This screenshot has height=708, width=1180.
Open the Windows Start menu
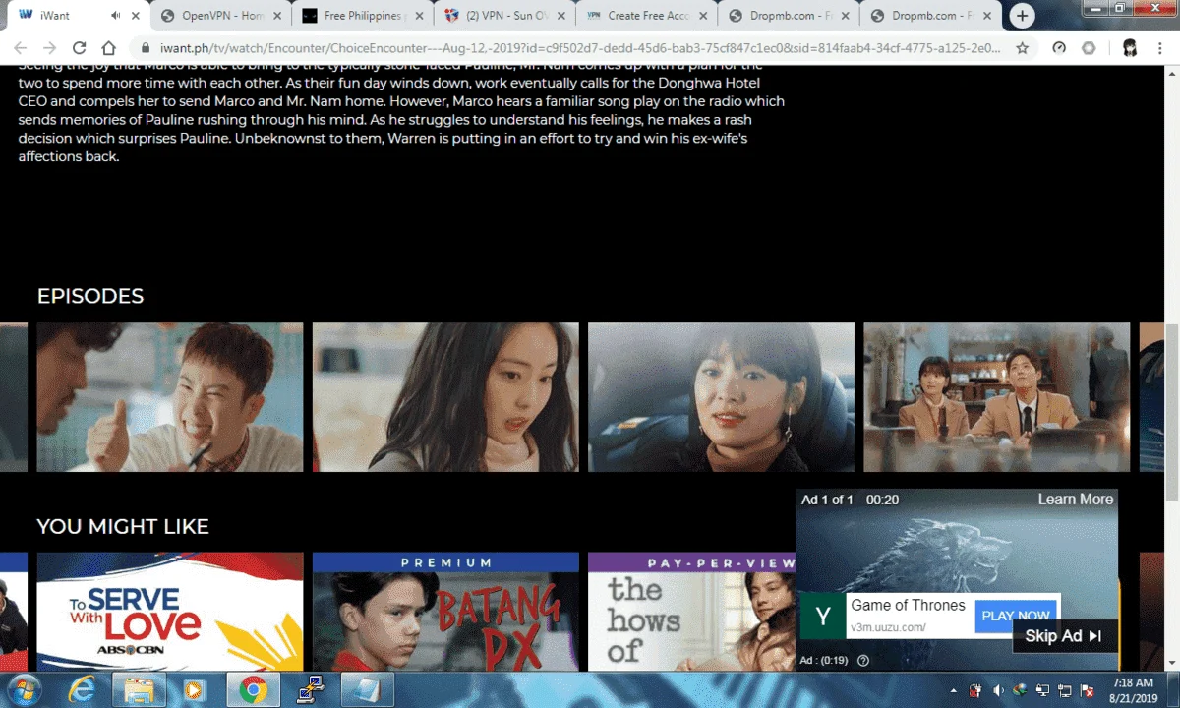click(24, 690)
